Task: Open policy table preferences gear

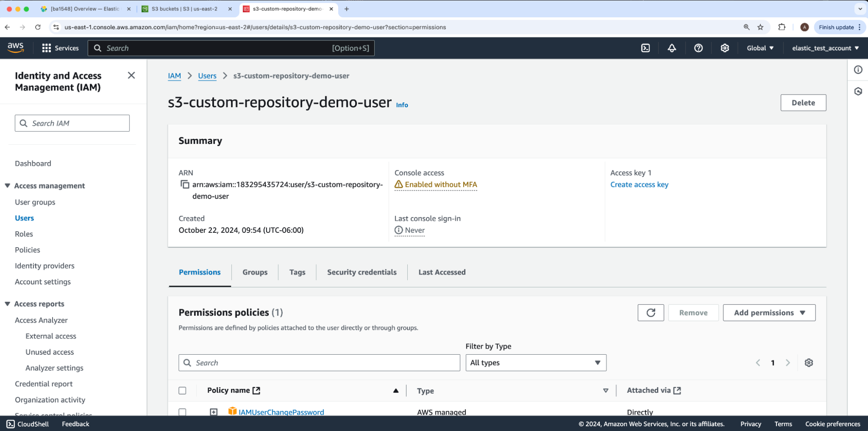Action: pos(809,363)
